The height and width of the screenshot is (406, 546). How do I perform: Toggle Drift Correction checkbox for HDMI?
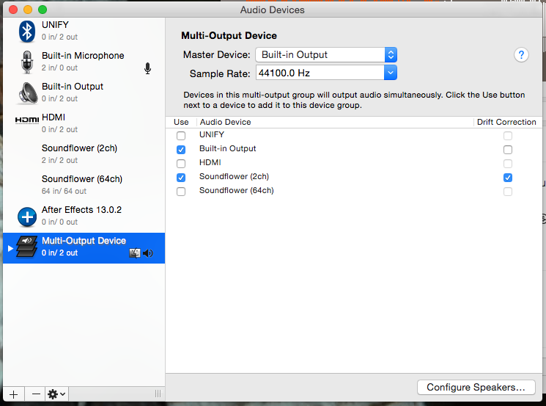(508, 163)
